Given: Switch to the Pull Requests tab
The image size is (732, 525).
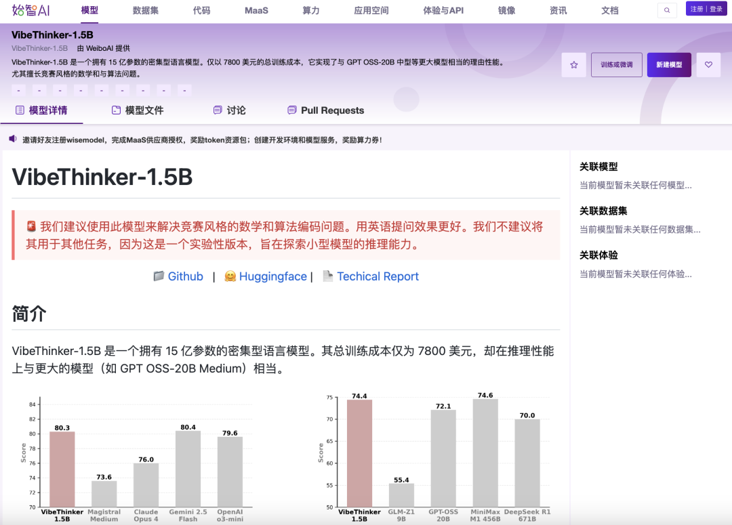Looking at the screenshot, I should click(326, 110).
